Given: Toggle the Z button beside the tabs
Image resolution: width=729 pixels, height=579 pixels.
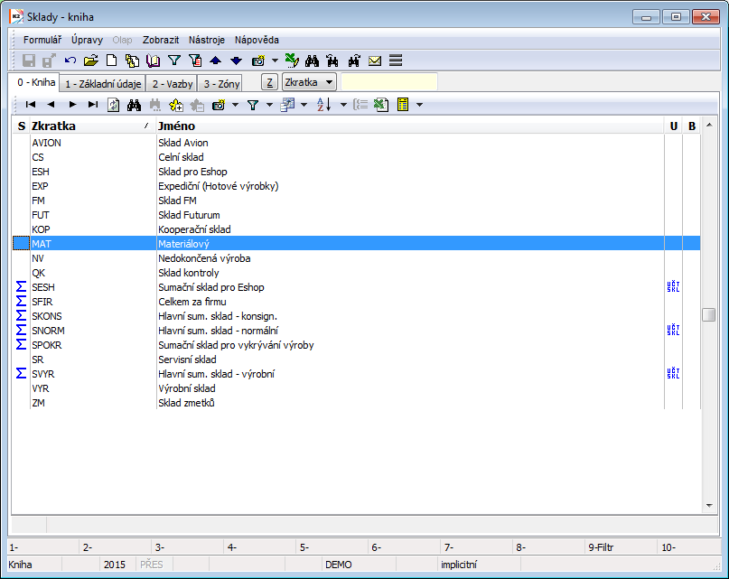Looking at the screenshot, I should [269, 82].
